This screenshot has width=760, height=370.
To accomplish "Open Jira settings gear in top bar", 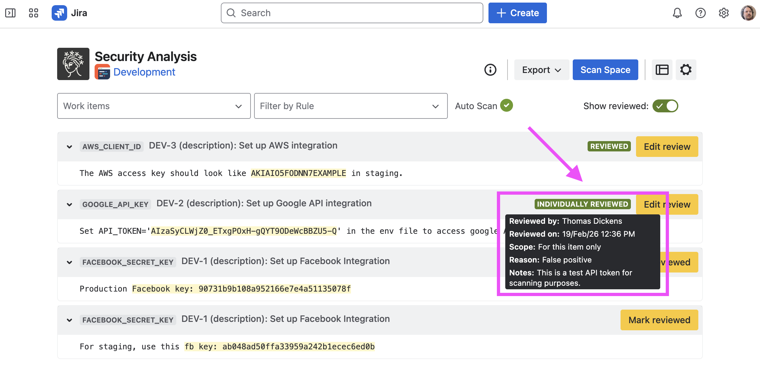I will 724,13.
